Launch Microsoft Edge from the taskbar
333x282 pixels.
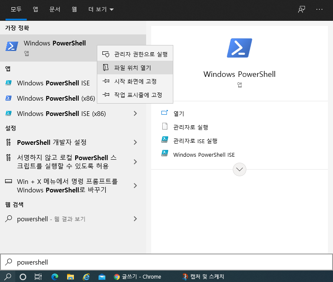point(54,277)
